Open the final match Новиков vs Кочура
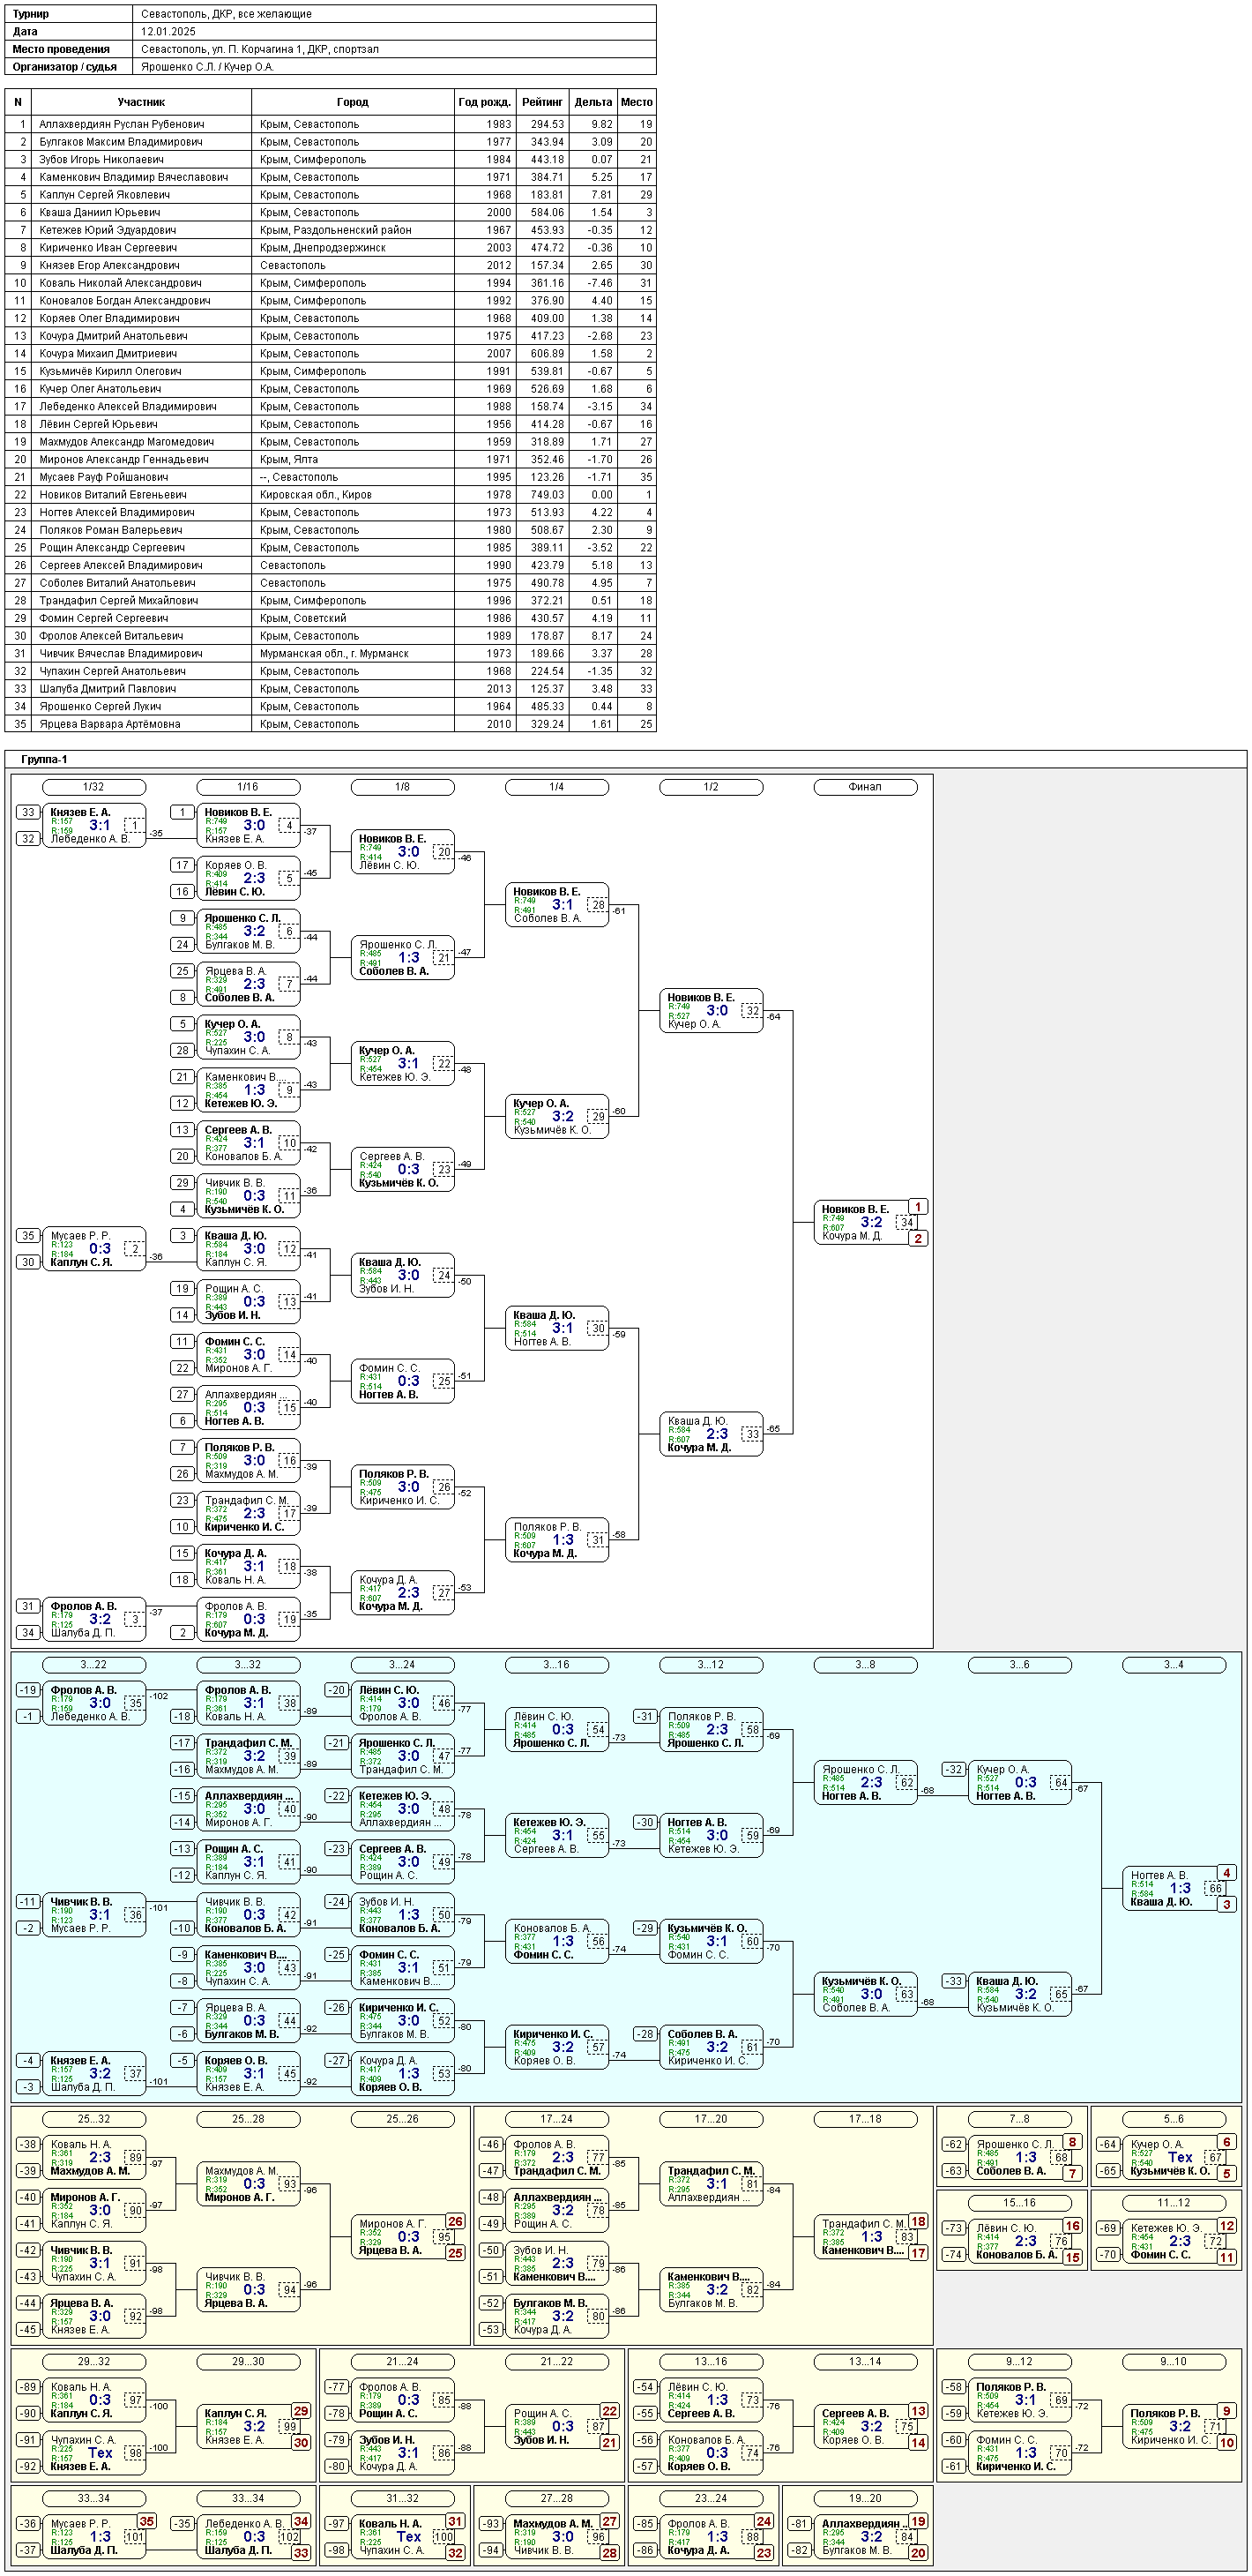1252x2576 pixels. [861, 1222]
